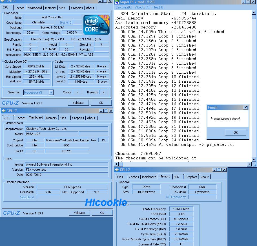Switch to Caches tab in top CPU-Z window
Image resolution: width=257 pixels, height=246 pixels.
click(19, 8)
